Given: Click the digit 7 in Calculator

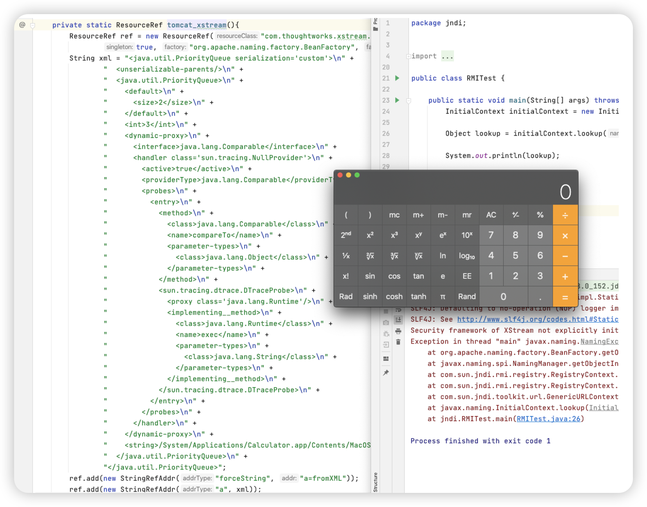Looking at the screenshot, I should pyautogui.click(x=491, y=235).
